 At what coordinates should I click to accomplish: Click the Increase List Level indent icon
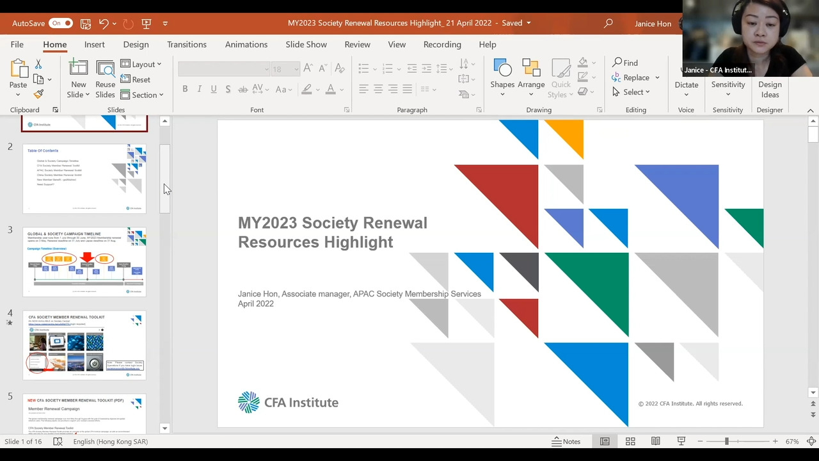pyautogui.click(x=426, y=68)
